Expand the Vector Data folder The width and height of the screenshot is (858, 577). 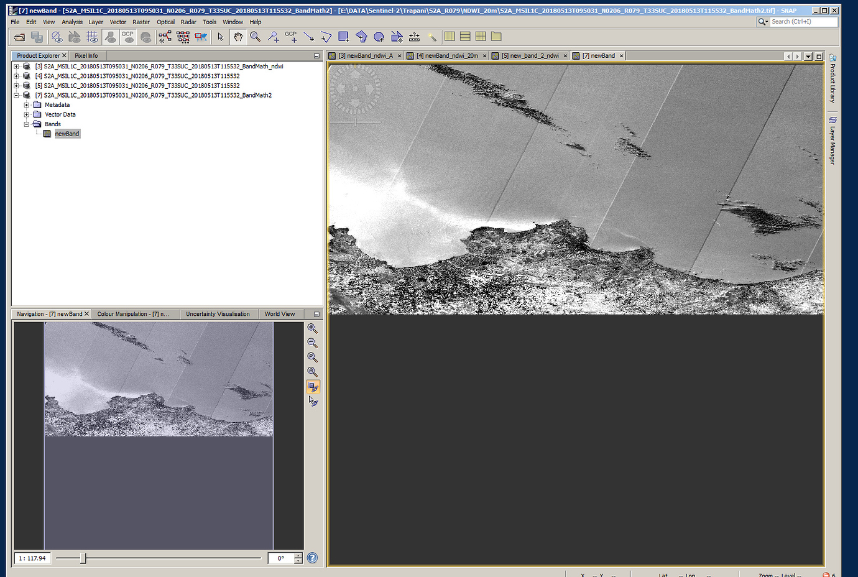coord(26,114)
